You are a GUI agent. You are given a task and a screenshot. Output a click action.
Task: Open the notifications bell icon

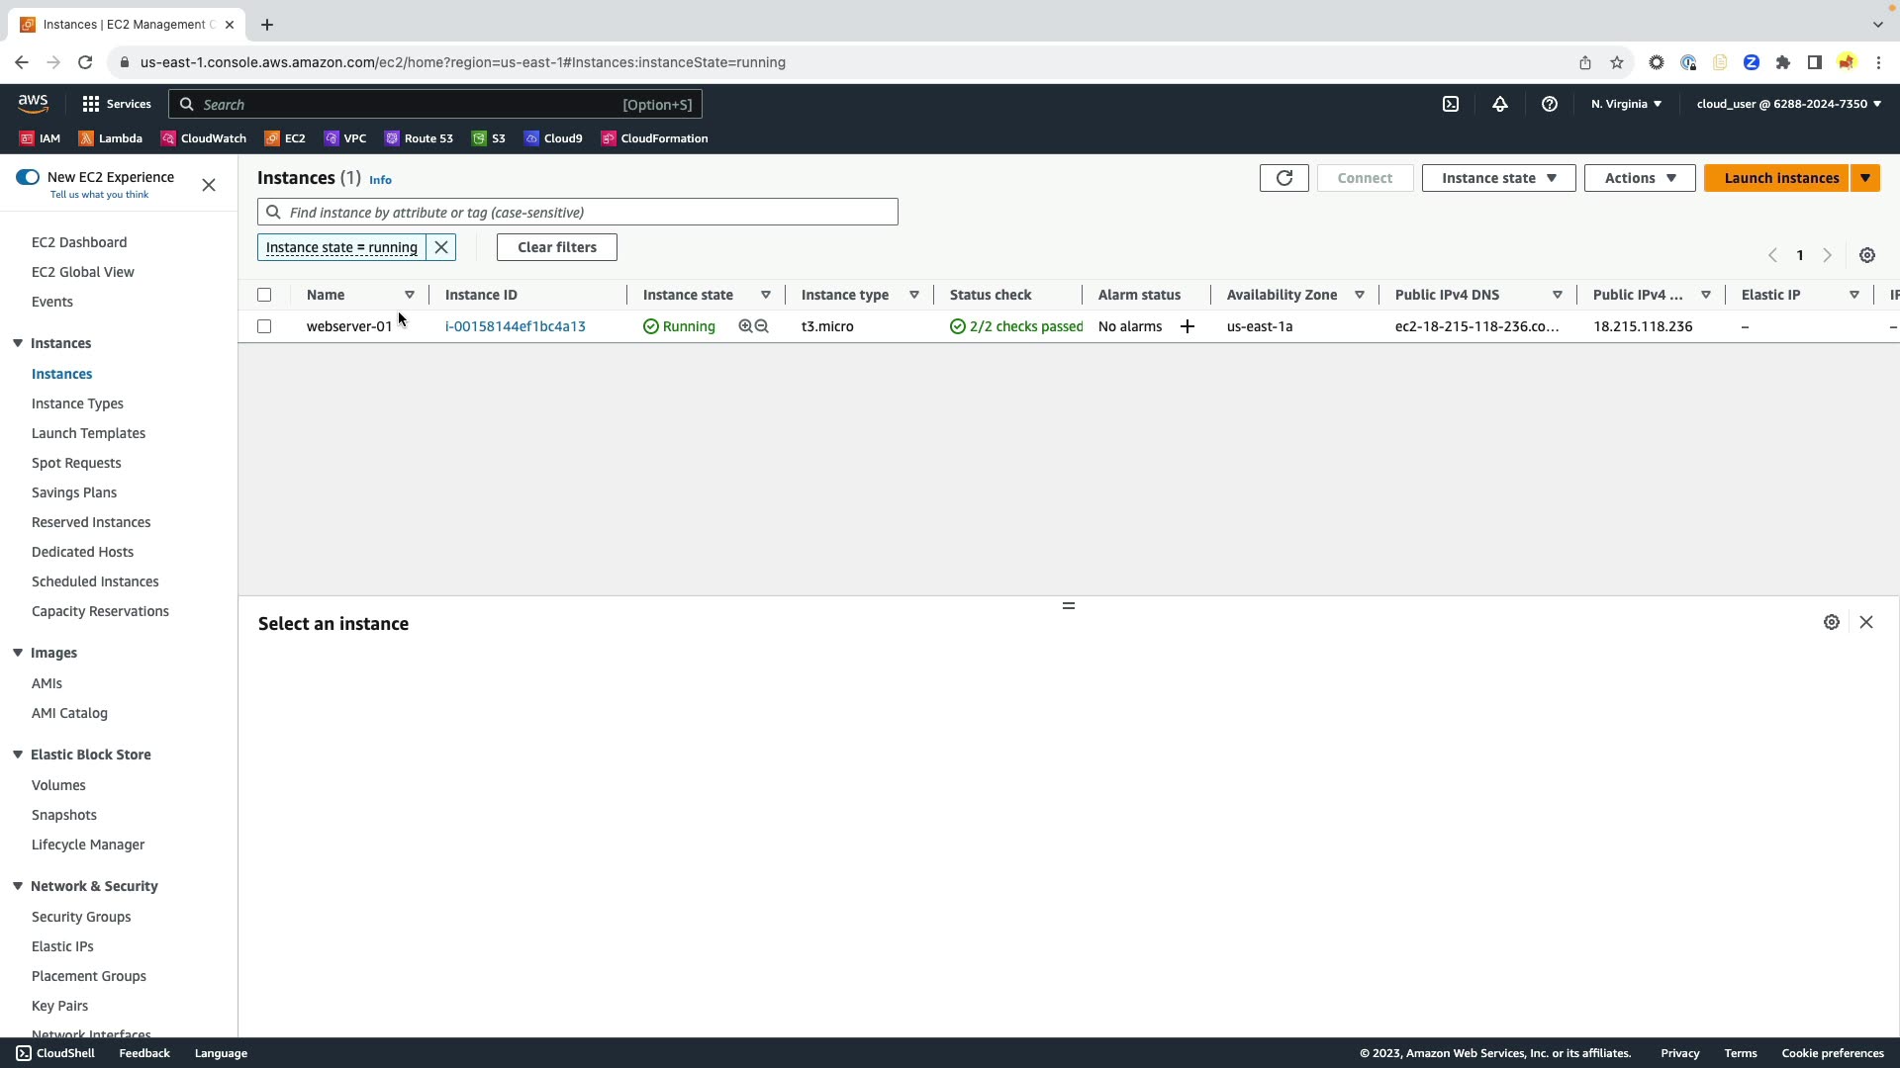click(1500, 104)
